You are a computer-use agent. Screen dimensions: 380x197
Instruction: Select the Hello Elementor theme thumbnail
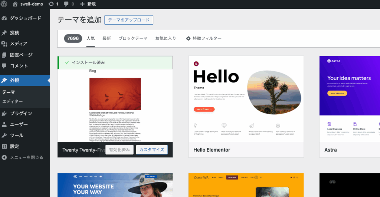pos(246,99)
